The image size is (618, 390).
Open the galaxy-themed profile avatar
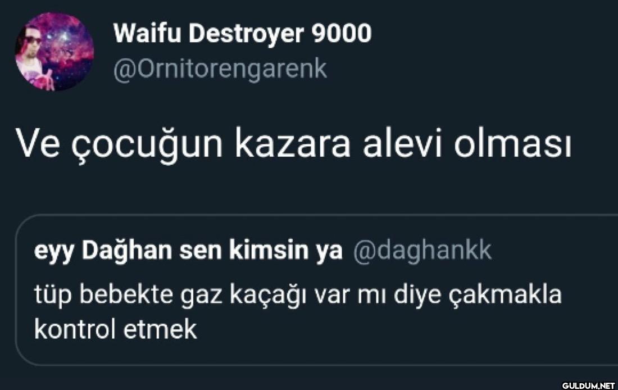[x=54, y=52]
